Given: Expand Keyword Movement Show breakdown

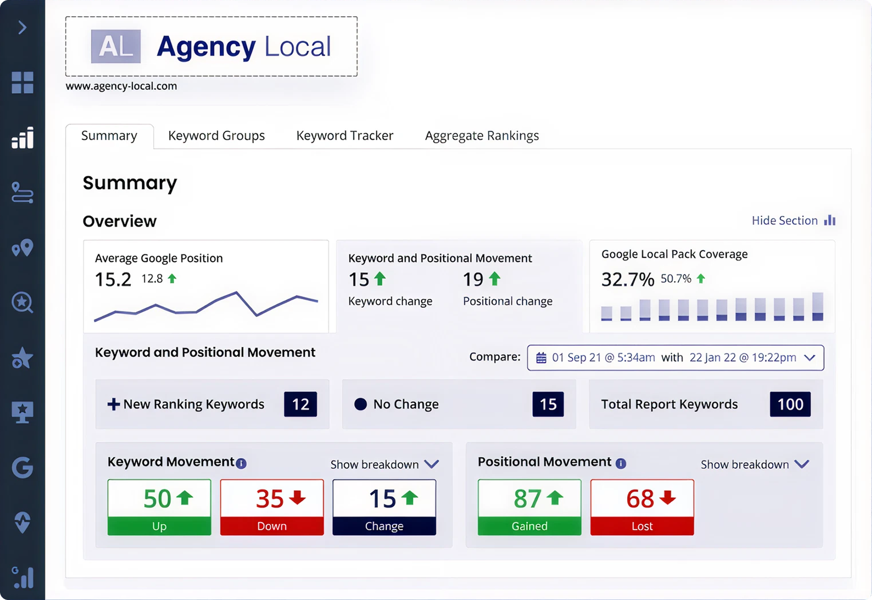Looking at the screenshot, I should click(385, 465).
